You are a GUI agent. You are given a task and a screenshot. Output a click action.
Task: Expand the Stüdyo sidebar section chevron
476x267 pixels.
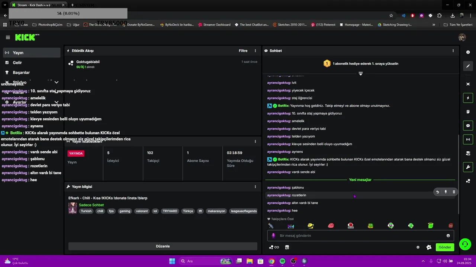click(x=57, y=82)
